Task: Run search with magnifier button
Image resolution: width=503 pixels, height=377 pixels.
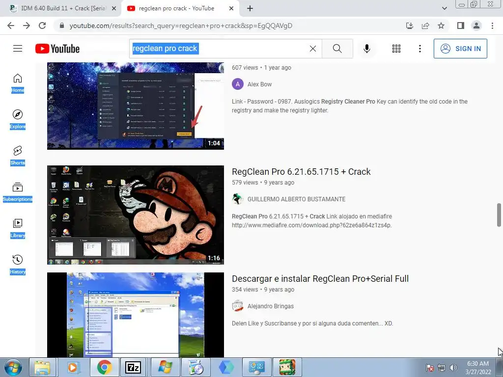Action: tap(337, 49)
